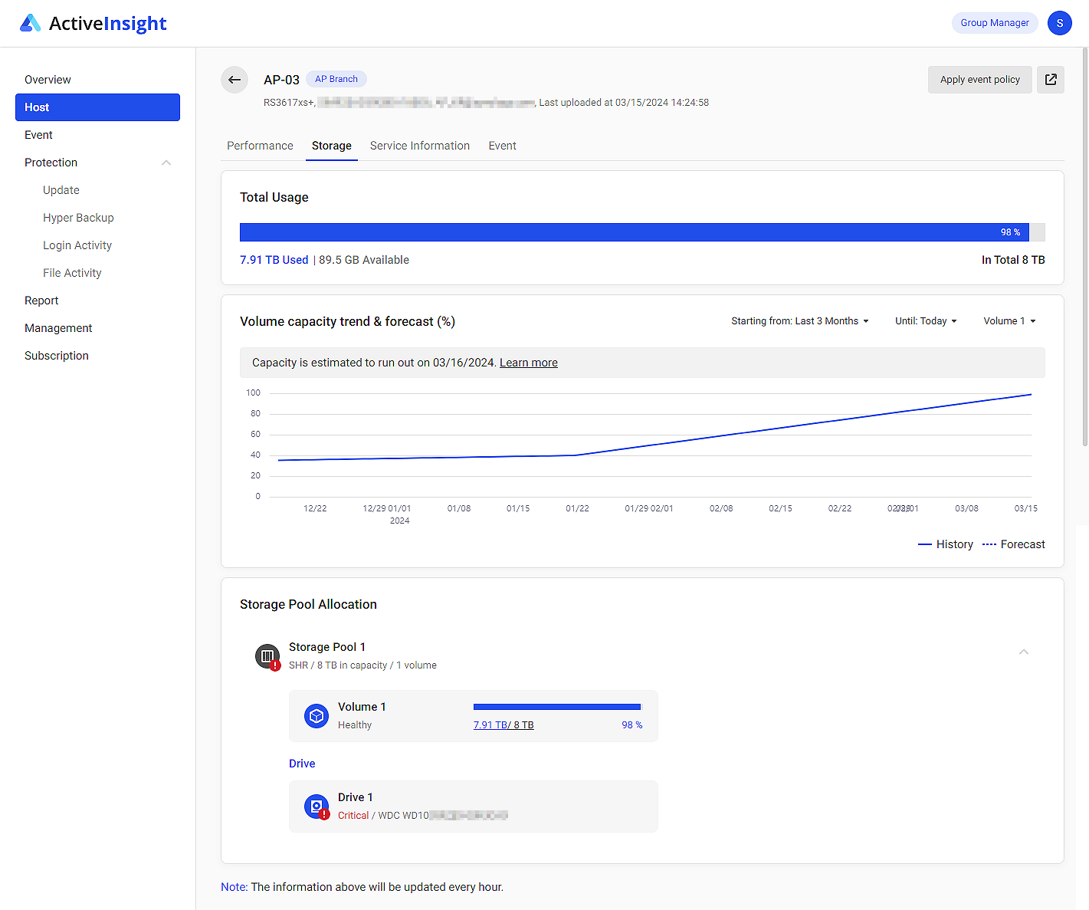Click the Drive 1 critical icon
Viewport: 1089px width, 910px height.
pos(316,807)
